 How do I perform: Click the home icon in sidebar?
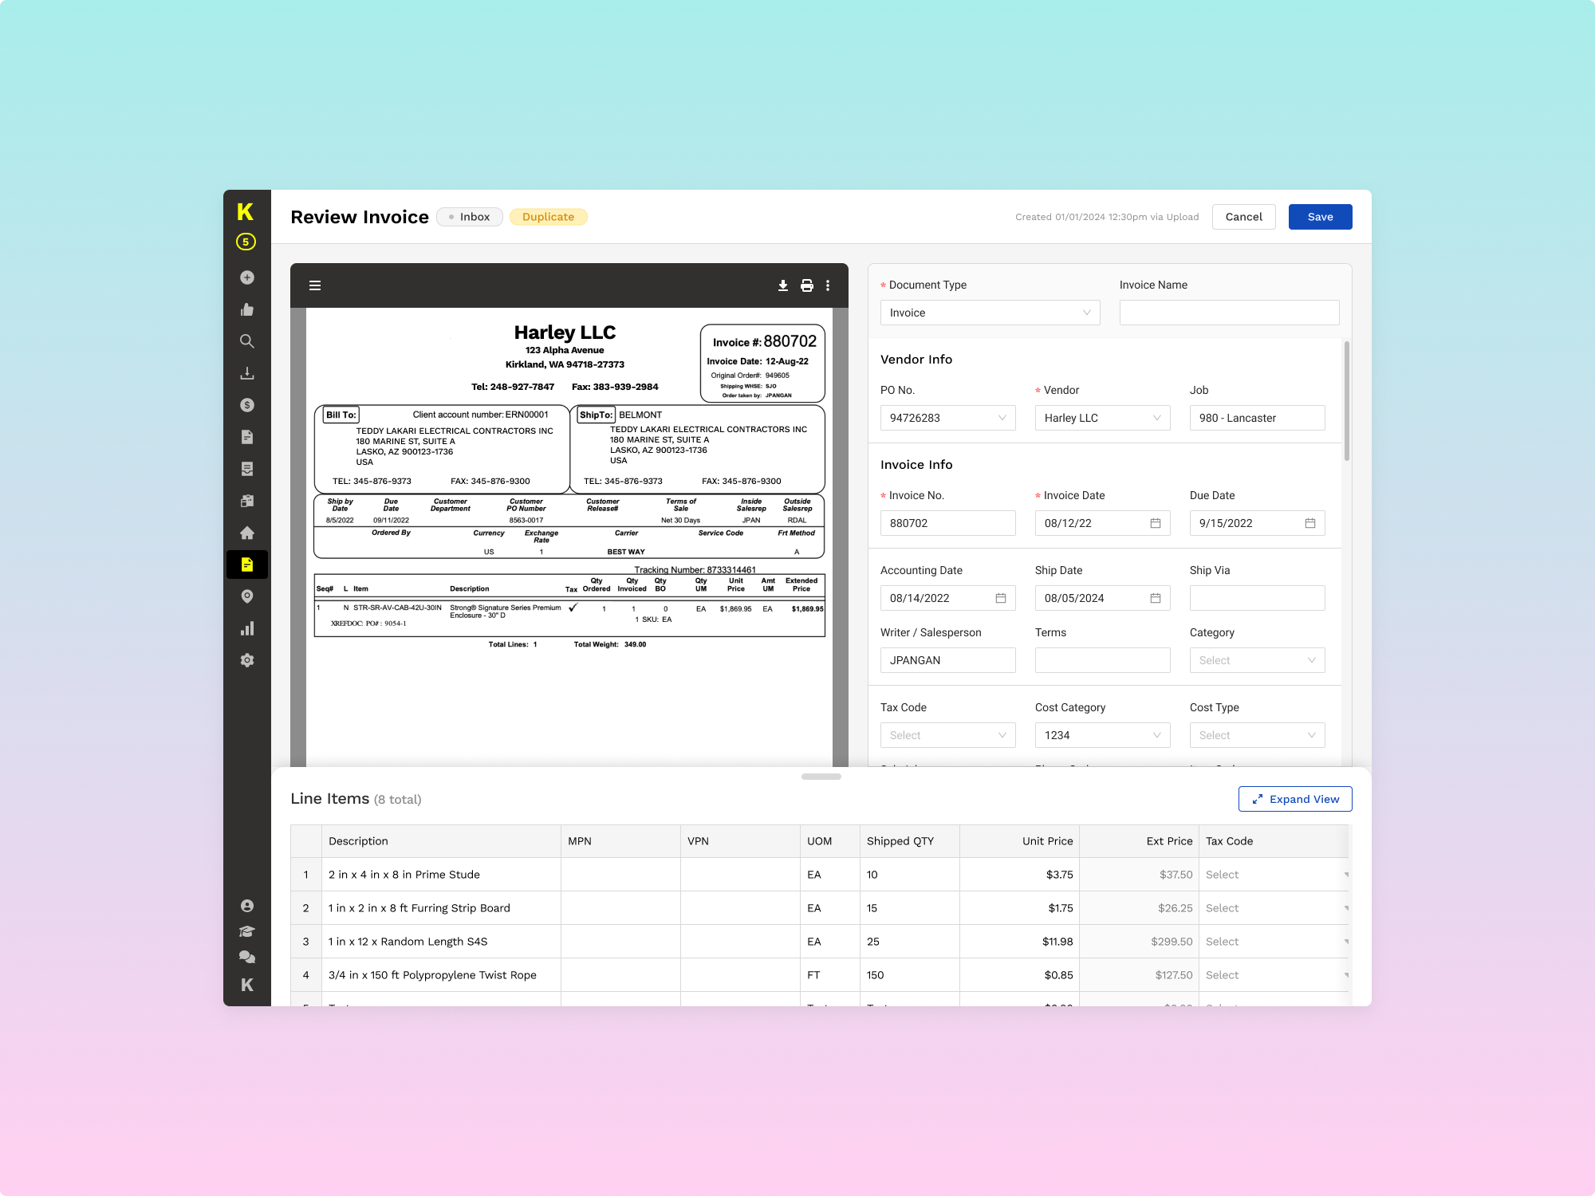click(247, 533)
